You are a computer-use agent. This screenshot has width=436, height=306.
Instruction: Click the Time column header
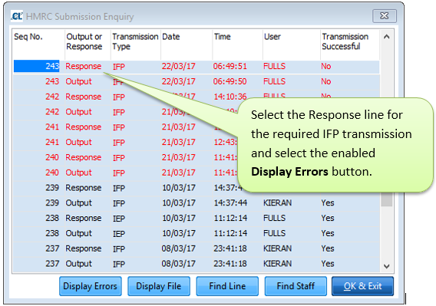point(222,37)
